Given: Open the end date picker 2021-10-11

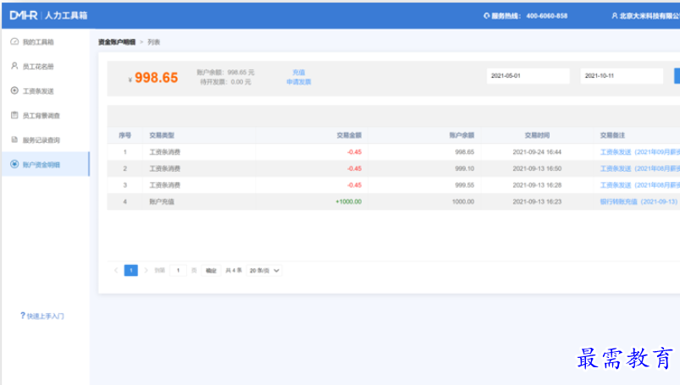Looking at the screenshot, I should click(x=621, y=76).
